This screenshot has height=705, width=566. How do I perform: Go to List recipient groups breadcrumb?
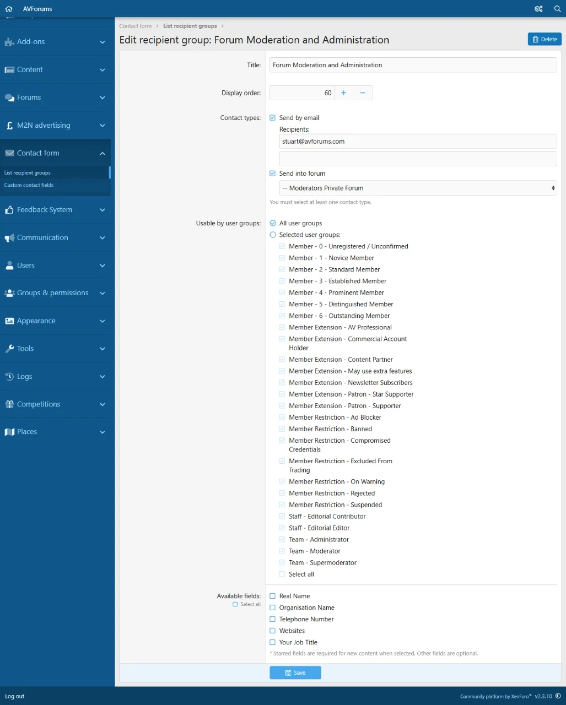coord(190,26)
